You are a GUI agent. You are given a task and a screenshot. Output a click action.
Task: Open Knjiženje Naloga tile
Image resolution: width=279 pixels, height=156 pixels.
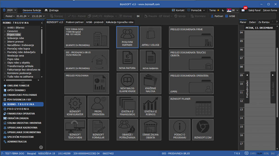pyautogui.click(x=150, y=83)
